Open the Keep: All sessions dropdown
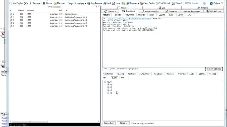The image size is (227, 127). point(77,3)
